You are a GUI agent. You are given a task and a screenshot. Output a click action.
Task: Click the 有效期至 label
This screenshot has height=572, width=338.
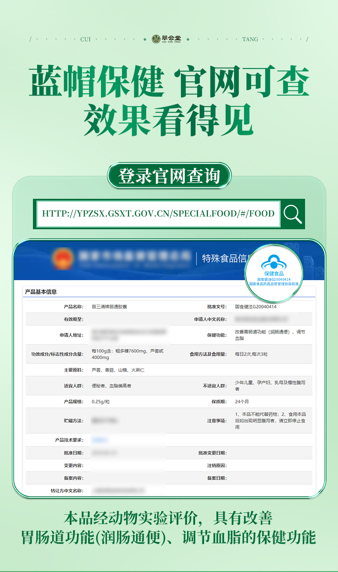pyautogui.click(x=74, y=319)
